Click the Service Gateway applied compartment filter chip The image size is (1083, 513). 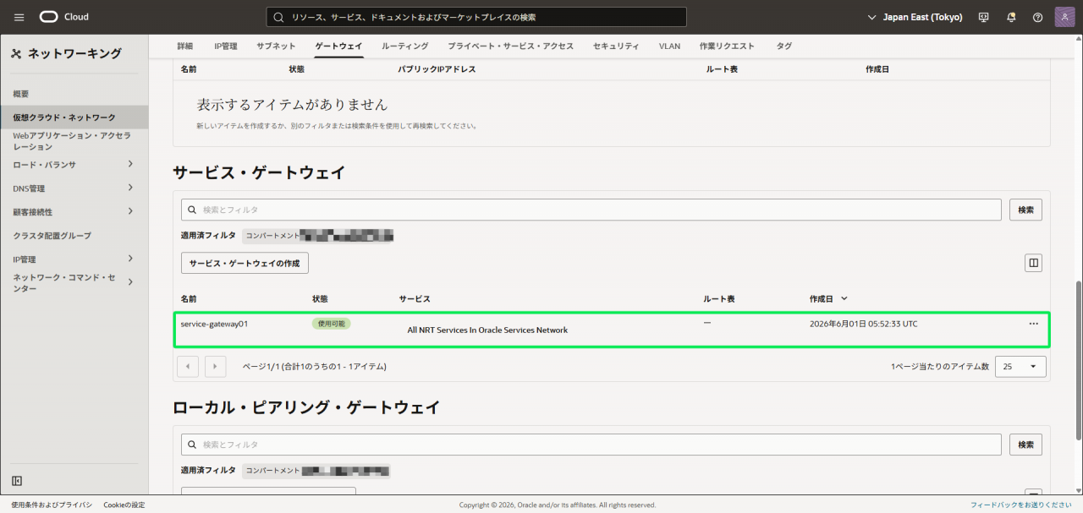pyautogui.click(x=320, y=236)
